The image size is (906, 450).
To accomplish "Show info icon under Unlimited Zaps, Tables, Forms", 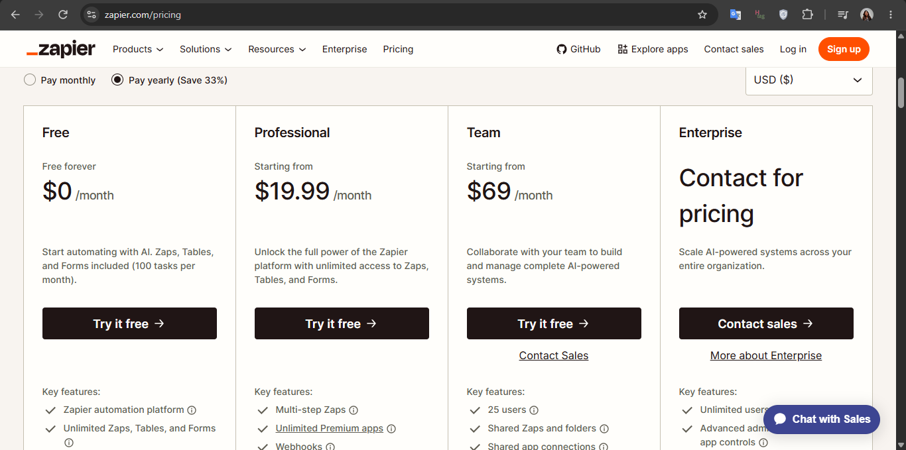I will coord(68,443).
